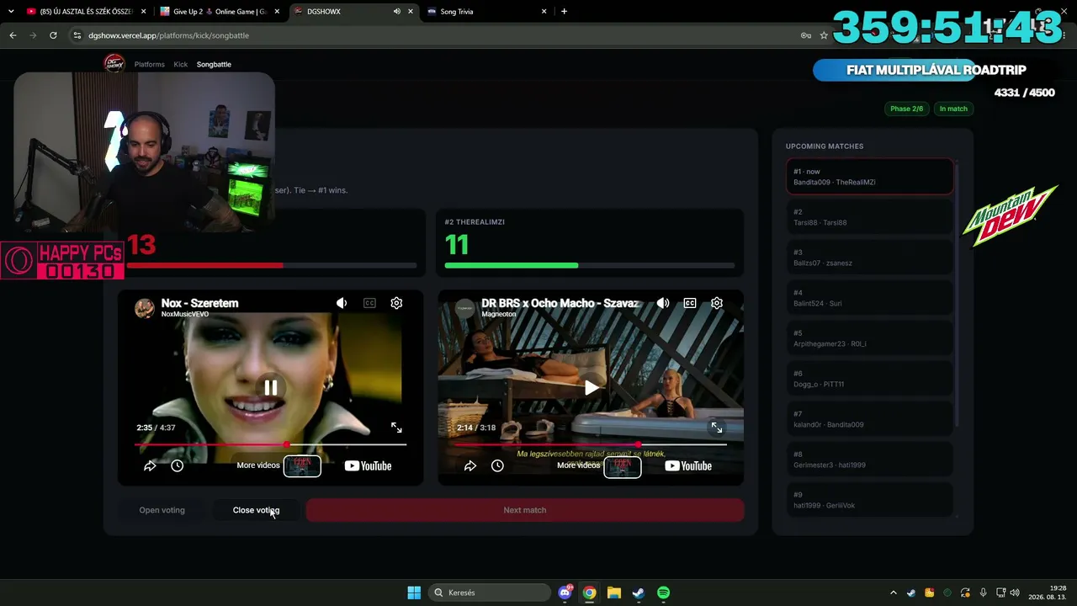Enter fullscreen on the Nox video
This screenshot has width=1077, height=606.
396,428
